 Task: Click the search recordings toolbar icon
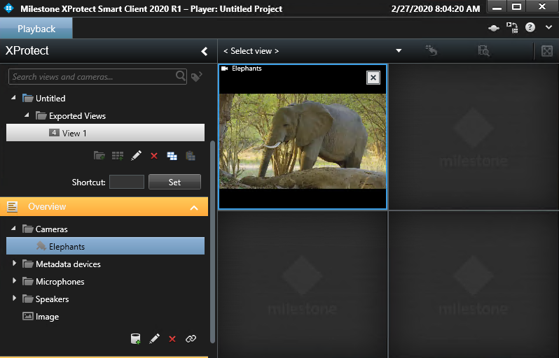[484, 50]
